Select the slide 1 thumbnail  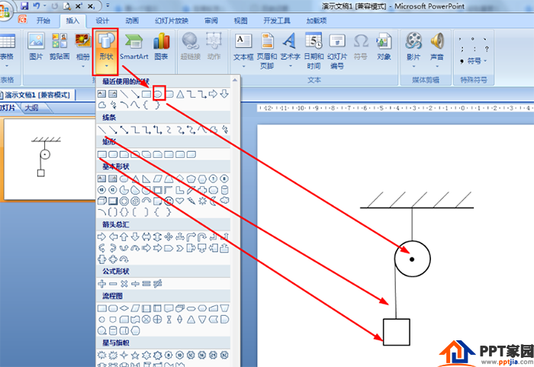[50, 159]
